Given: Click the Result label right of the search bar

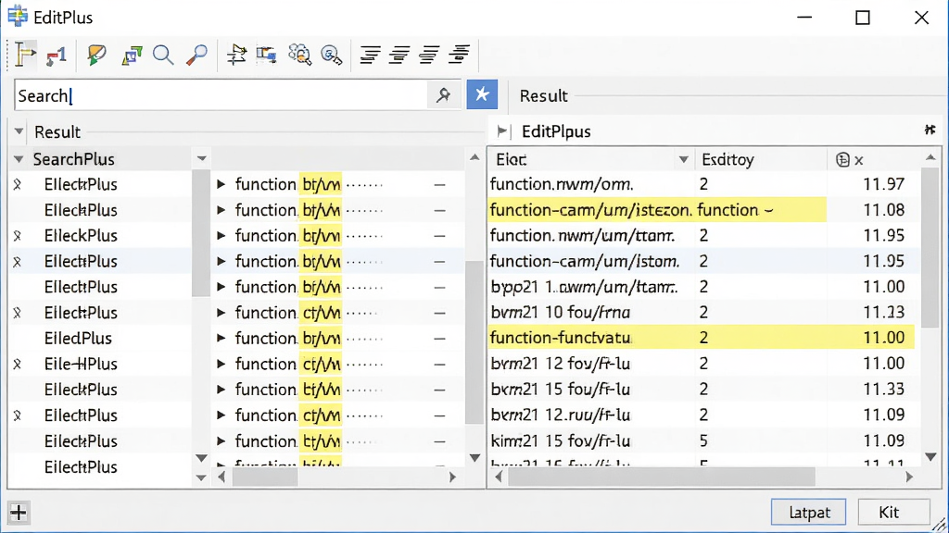Looking at the screenshot, I should (543, 95).
